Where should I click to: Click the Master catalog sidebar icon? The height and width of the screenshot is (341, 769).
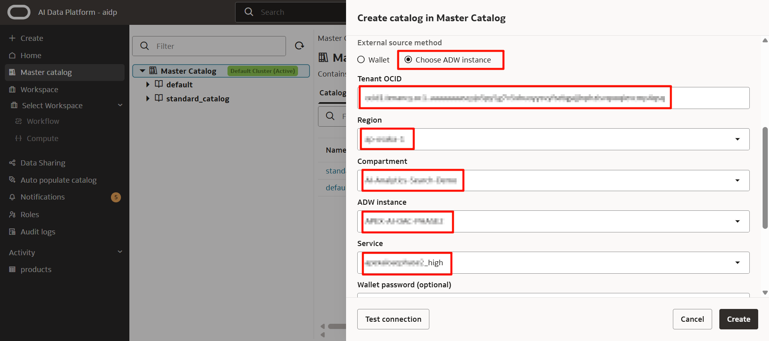(12, 72)
